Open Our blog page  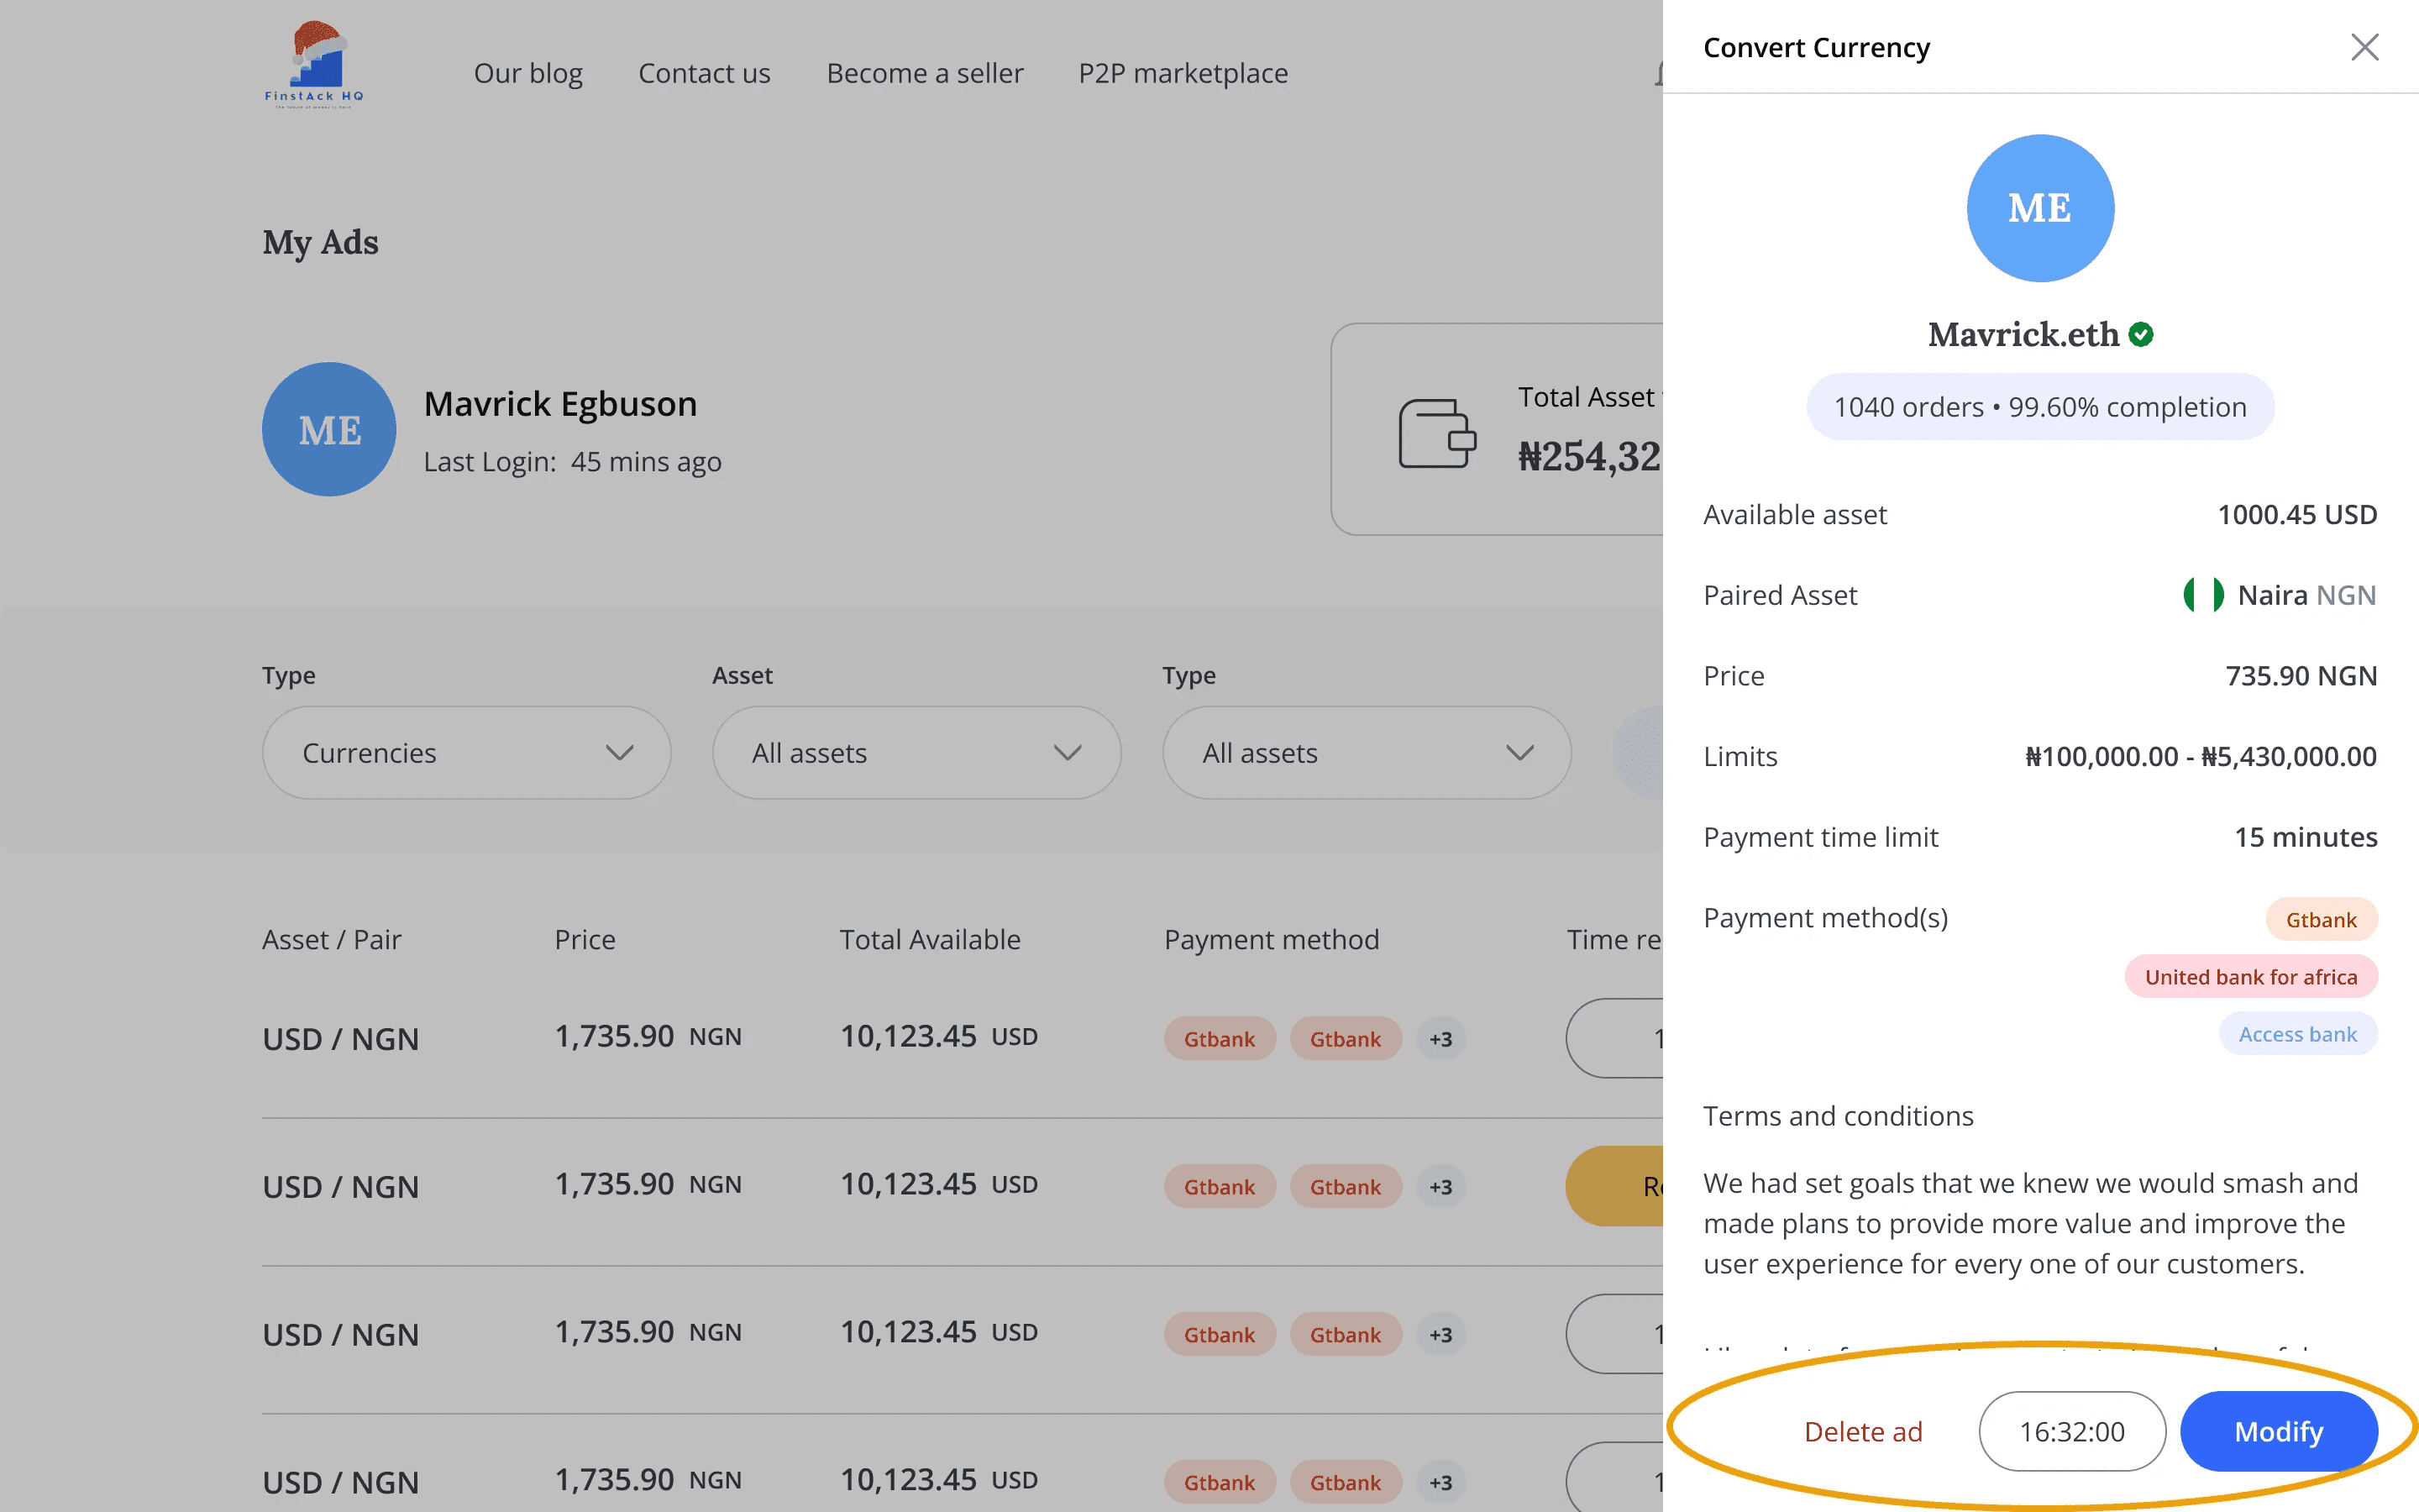point(527,73)
